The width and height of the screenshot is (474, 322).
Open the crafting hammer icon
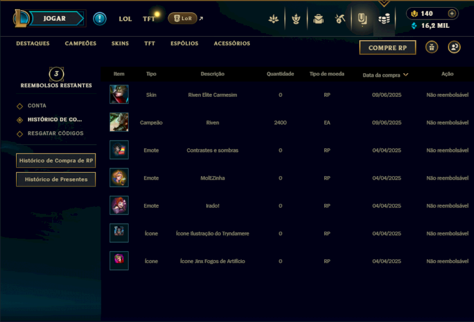coord(340,19)
